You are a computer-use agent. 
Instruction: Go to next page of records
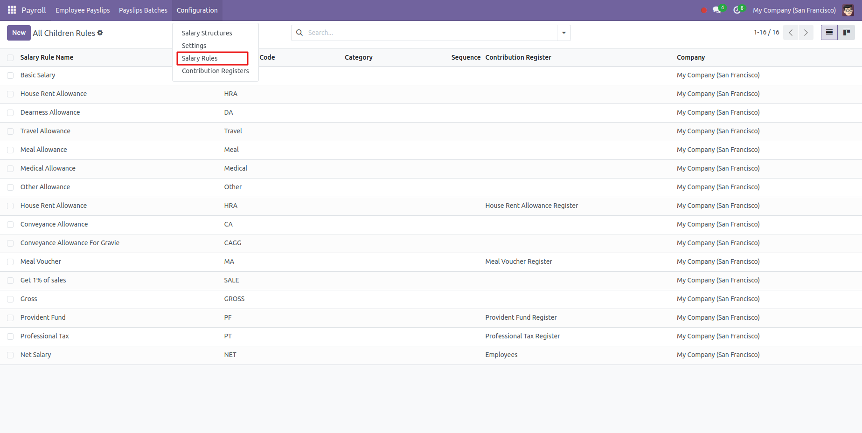coord(806,33)
